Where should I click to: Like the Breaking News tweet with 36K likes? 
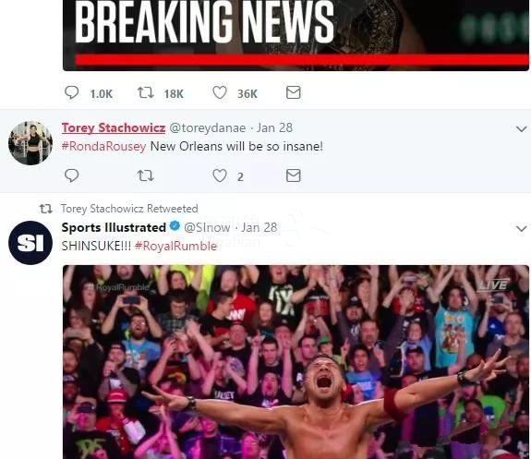click(x=220, y=92)
